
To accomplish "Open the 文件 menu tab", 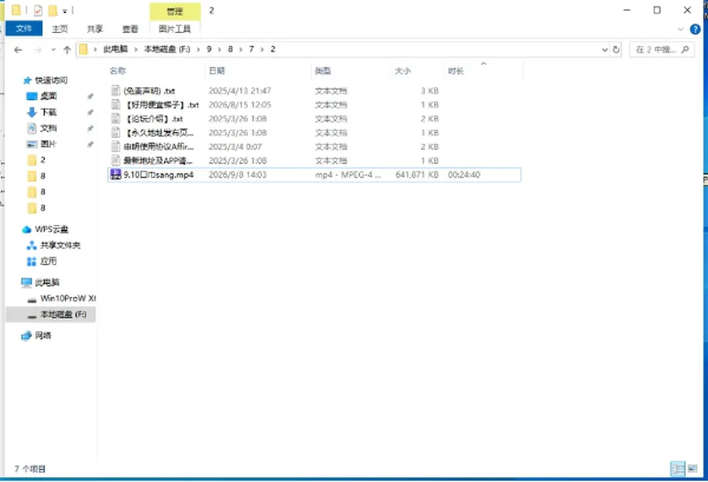I will [x=24, y=29].
